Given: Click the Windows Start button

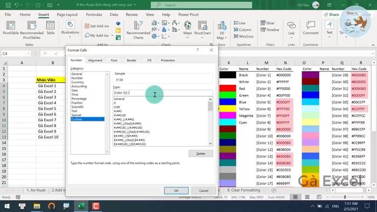Looking at the screenshot, I should coord(7,206).
